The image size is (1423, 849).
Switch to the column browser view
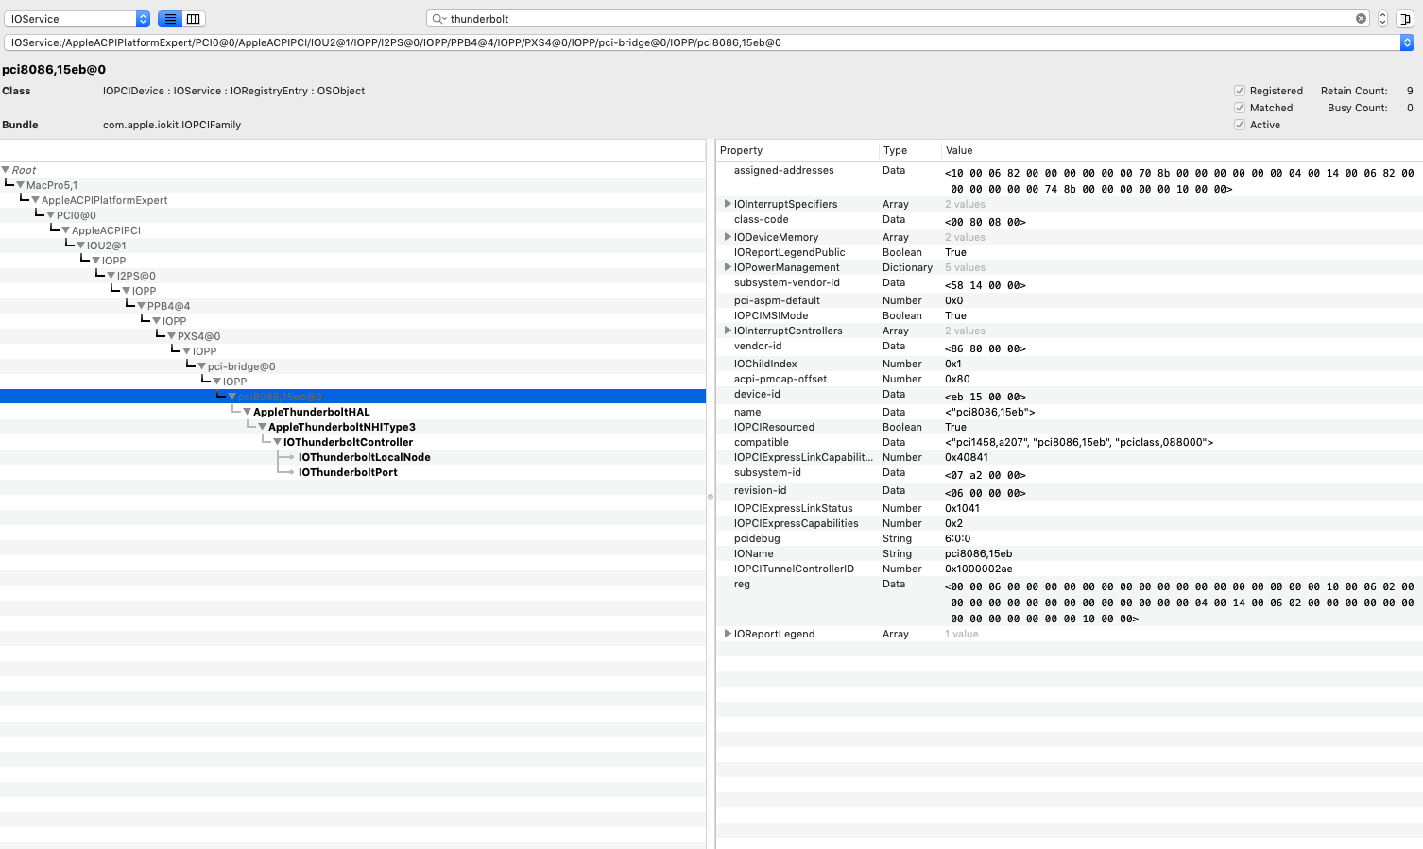point(194,19)
